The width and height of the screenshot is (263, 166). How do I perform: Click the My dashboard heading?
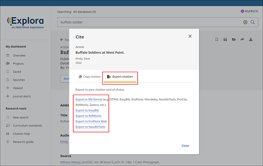(16, 47)
